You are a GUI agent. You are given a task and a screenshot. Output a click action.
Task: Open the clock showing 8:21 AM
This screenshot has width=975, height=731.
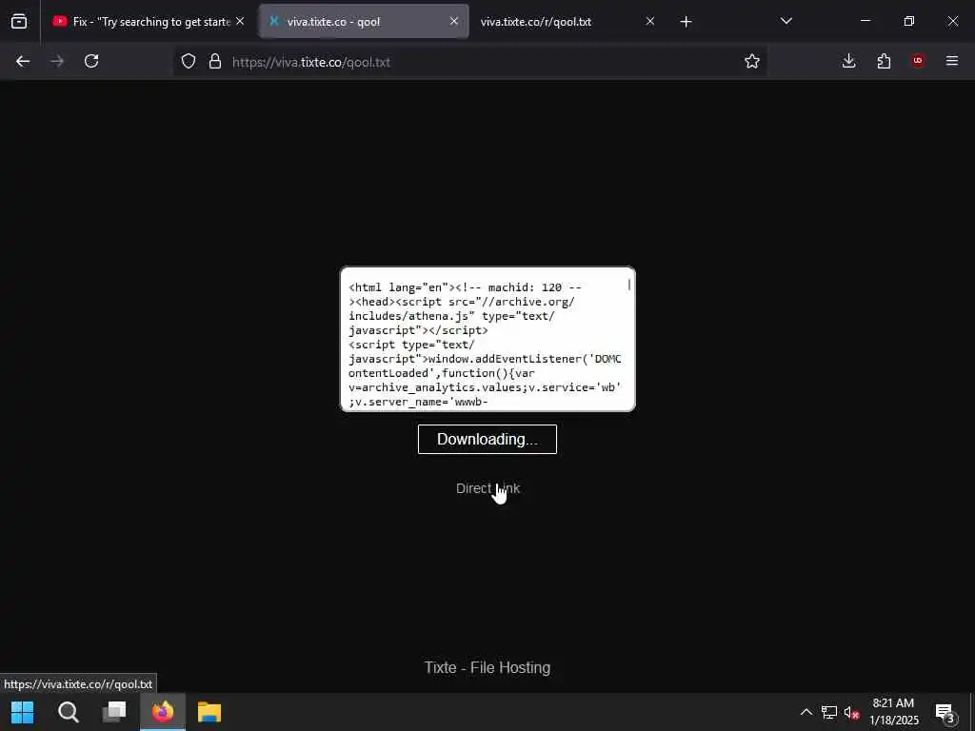point(893,712)
